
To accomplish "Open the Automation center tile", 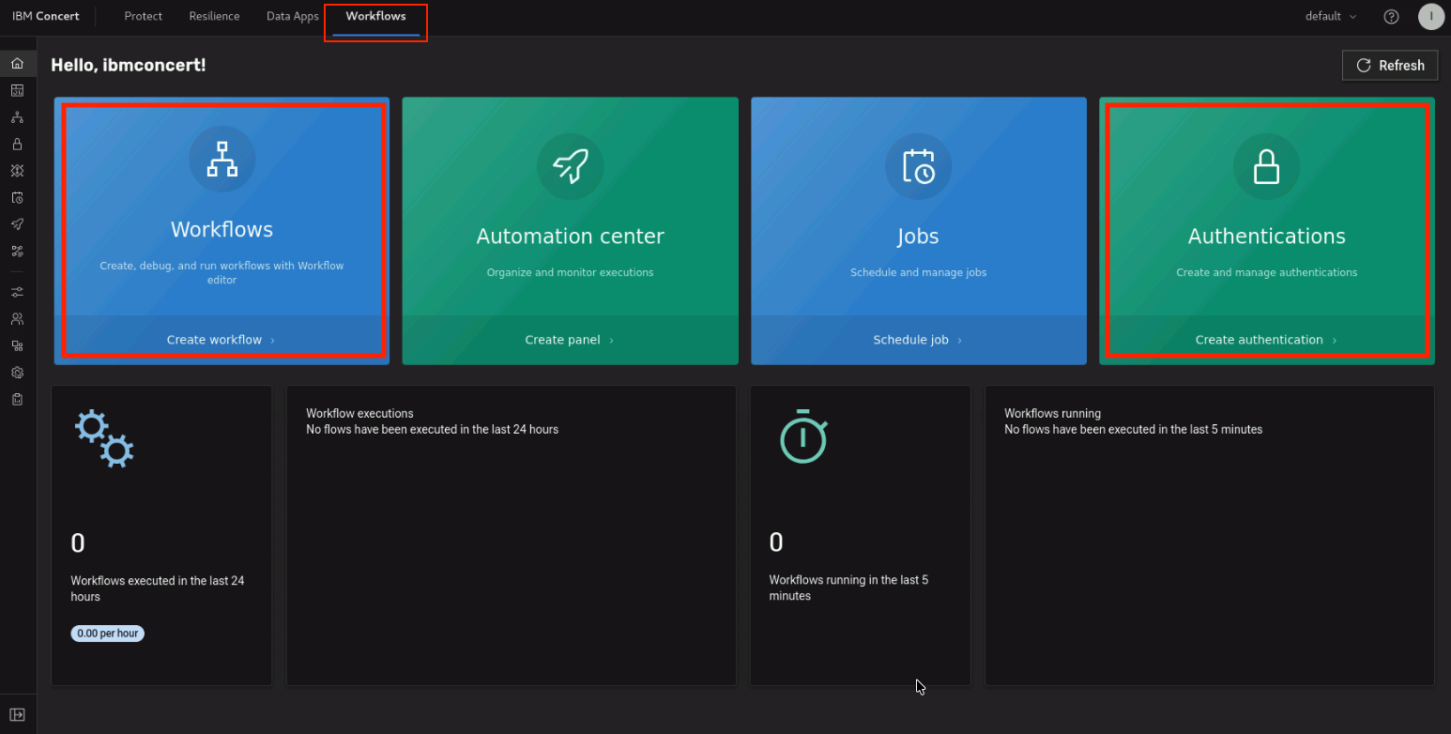I will coord(571,231).
